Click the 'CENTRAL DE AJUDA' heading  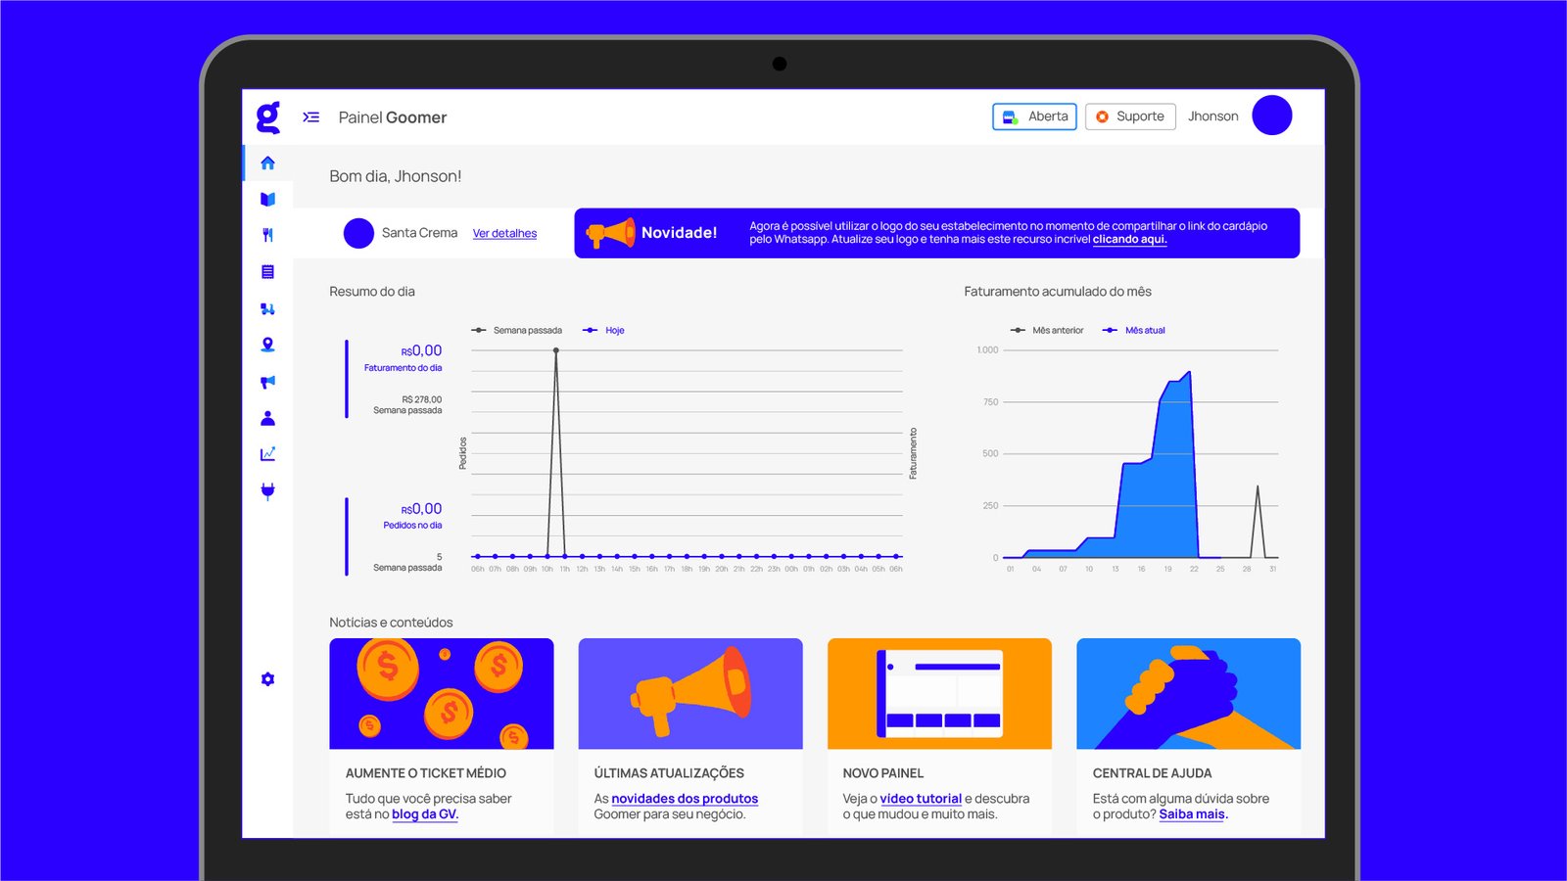[x=1153, y=773]
